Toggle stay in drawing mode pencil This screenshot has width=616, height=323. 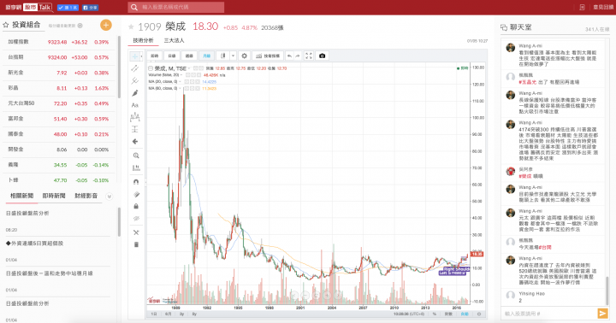[136, 194]
